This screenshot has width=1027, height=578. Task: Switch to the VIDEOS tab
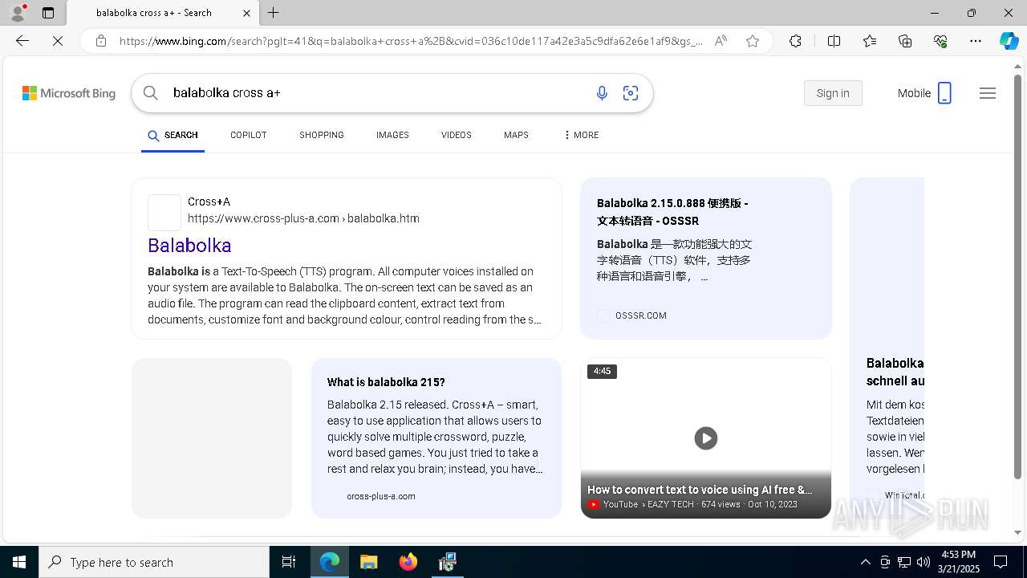(x=457, y=135)
